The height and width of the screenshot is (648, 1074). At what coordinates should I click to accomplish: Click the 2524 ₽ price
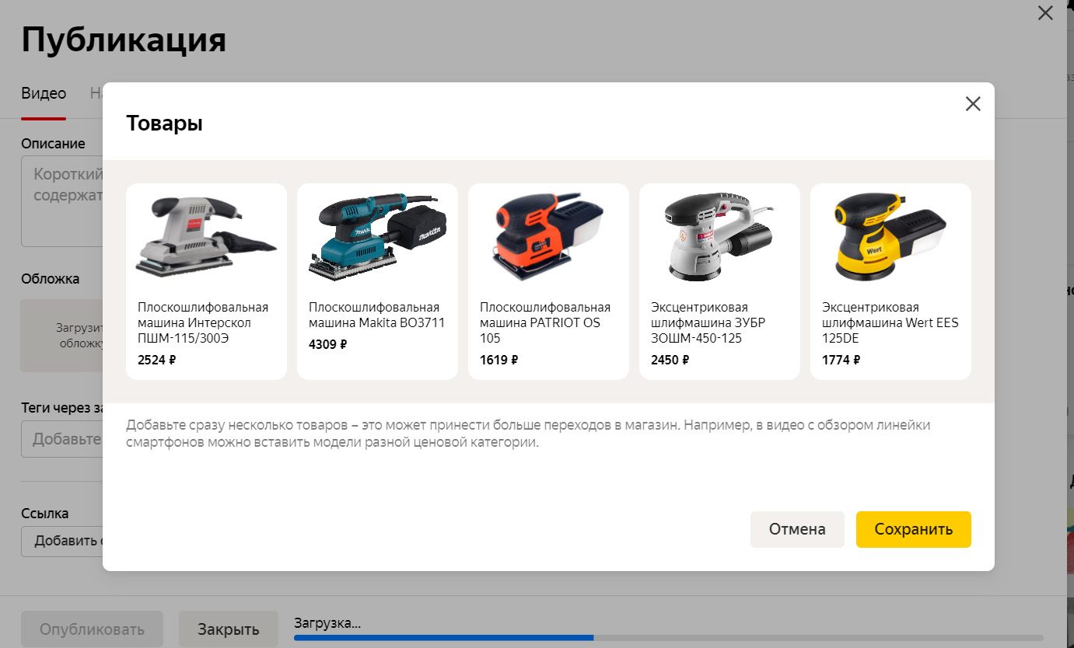pos(157,360)
